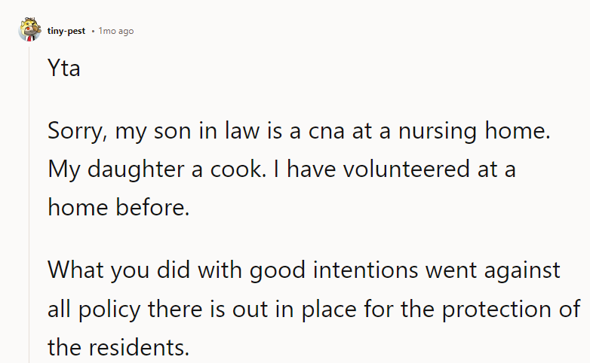Image resolution: width=590 pixels, height=363 pixels.
Task: Click the "Yta" verdict text
Action: (x=64, y=69)
